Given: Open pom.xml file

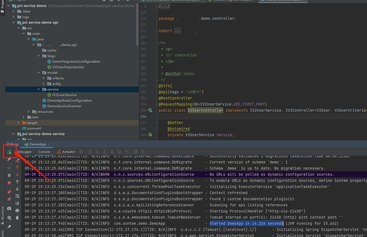Looking at the screenshot, I should coord(34,128).
